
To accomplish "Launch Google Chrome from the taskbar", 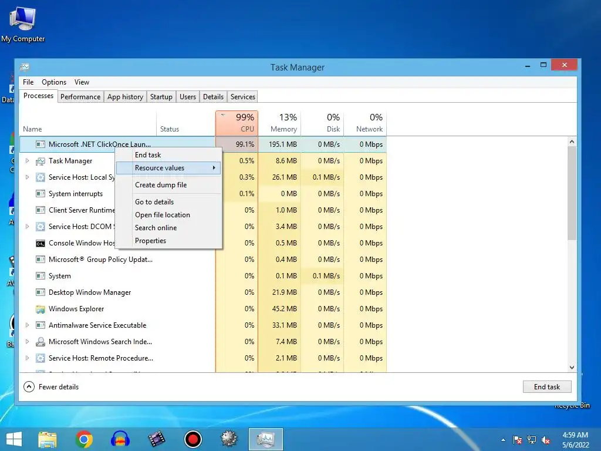I will pyautogui.click(x=84, y=439).
